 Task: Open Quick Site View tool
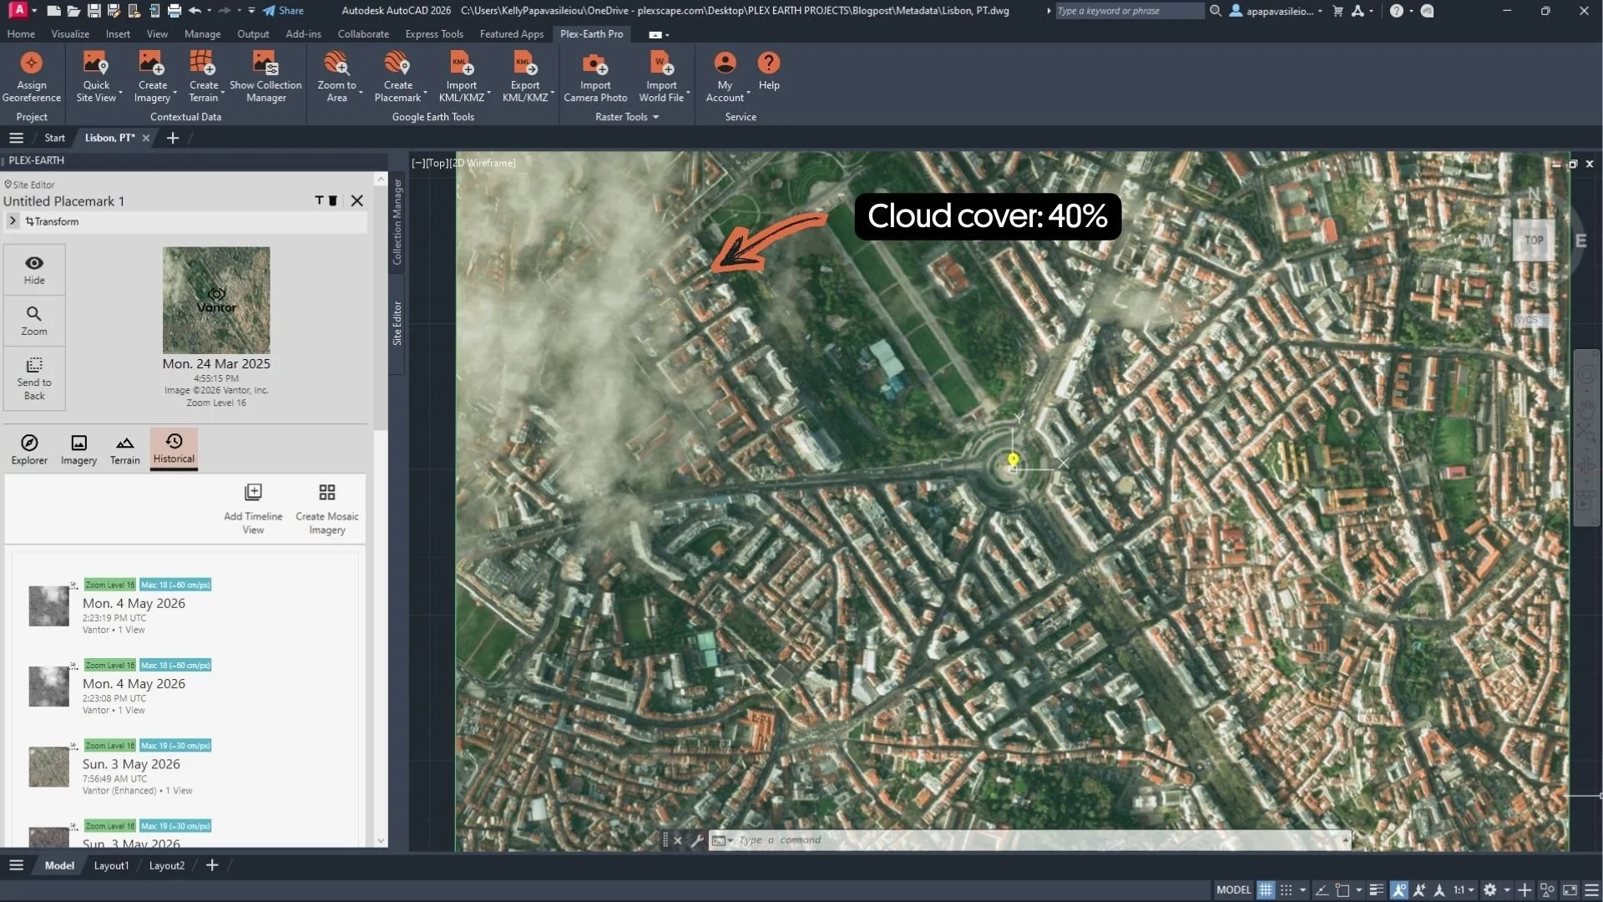coord(95,77)
